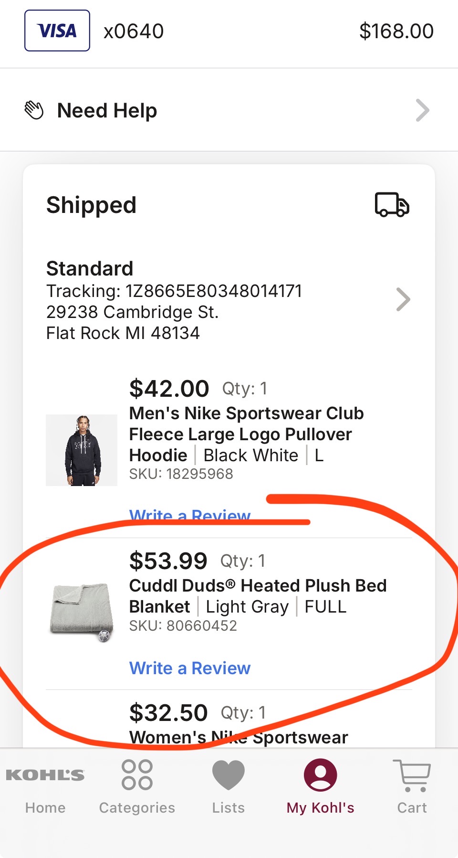Tap the waving hand Need Help icon

[34, 110]
